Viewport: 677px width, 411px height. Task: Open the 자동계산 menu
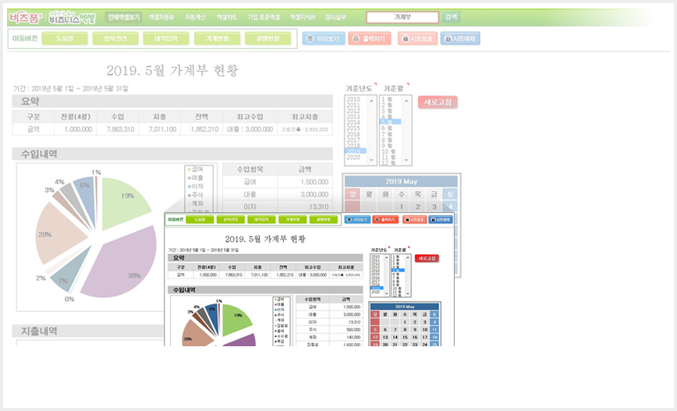[195, 17]
